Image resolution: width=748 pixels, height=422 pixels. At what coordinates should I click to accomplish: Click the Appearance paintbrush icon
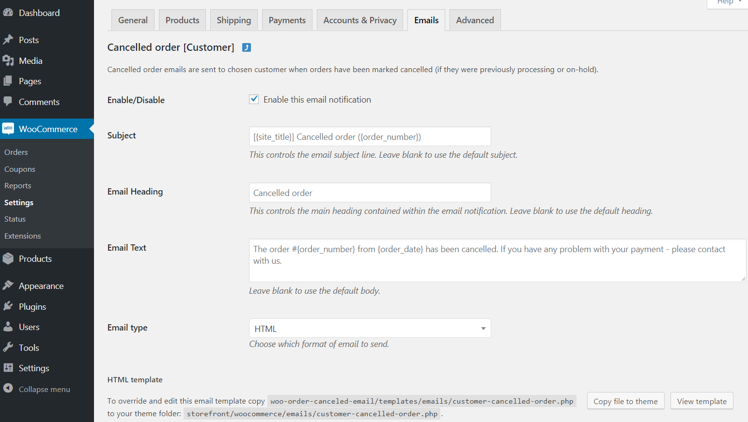point(8,286)
